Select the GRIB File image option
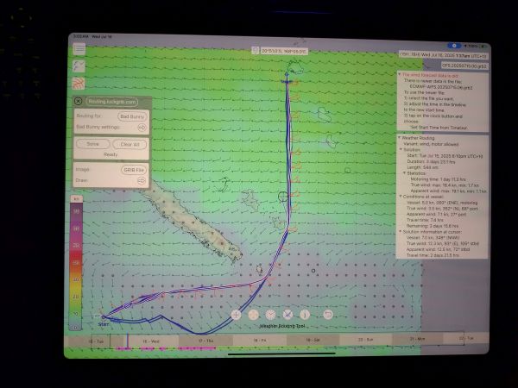This screenshot has height=388, width=518. click(x=132, y=171)
